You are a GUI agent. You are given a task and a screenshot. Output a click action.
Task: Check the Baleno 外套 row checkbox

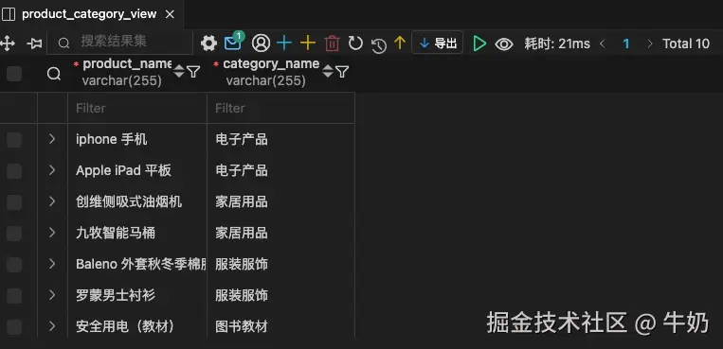coord(14,264)
